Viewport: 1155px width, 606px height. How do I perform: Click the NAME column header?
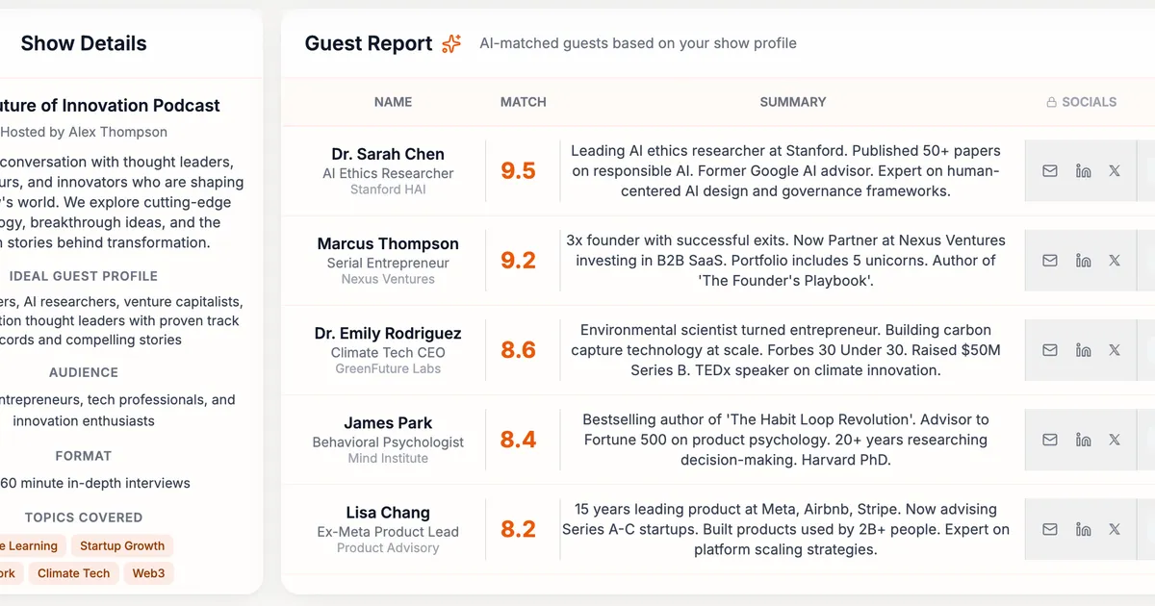(393, 102)
